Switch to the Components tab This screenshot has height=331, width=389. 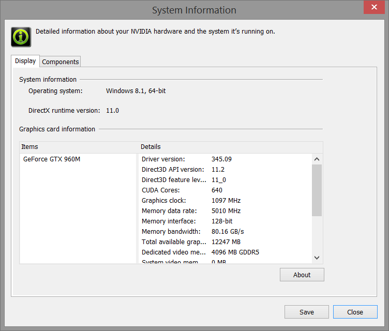coord(61,62)
